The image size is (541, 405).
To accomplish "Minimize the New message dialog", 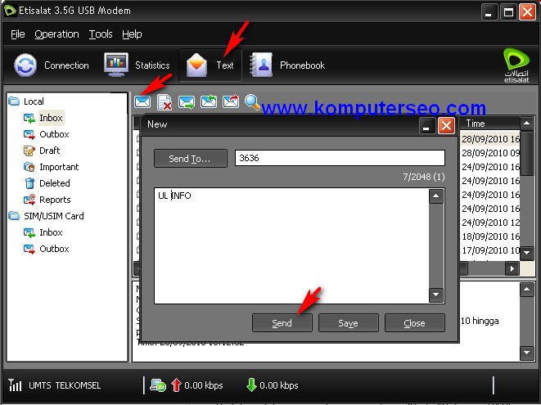I will 426,125.
